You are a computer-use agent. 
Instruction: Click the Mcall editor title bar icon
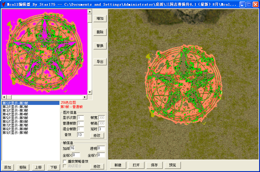(x=3, y=4)
